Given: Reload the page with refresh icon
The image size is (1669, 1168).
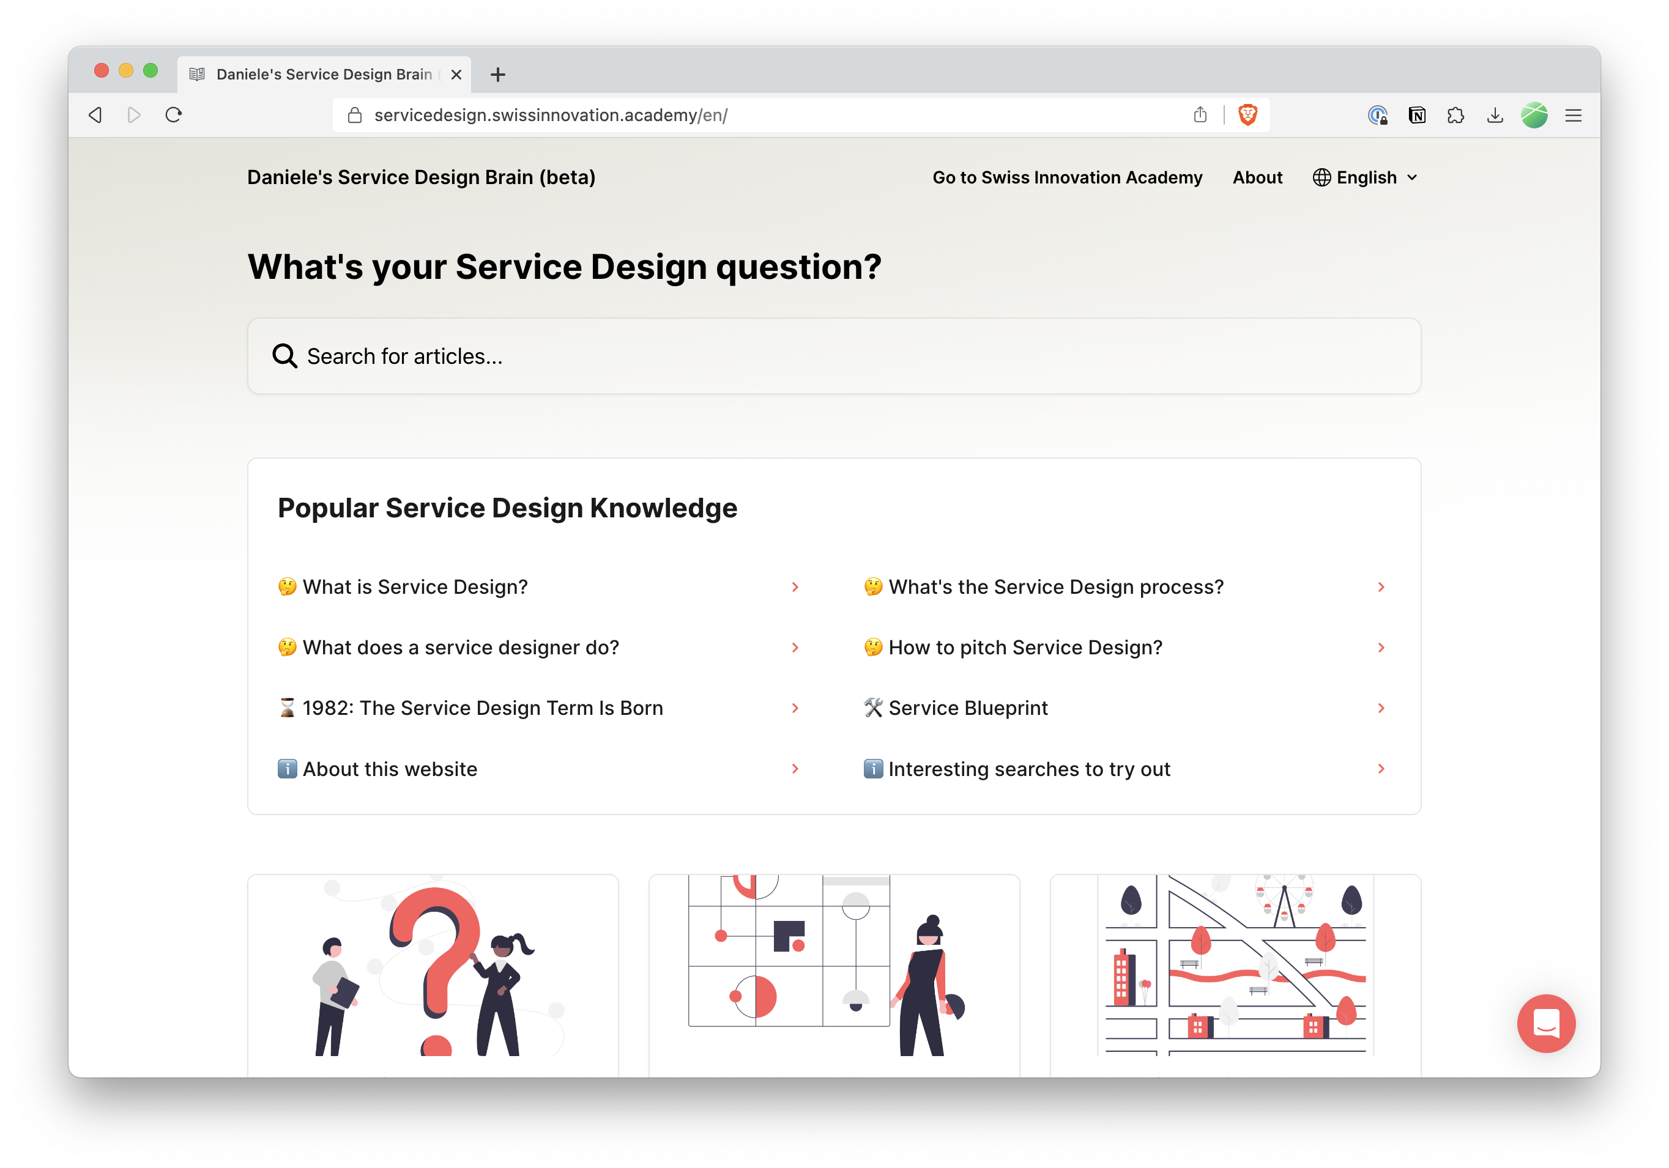Looking at the screenshot, I should tap(173, 115).
